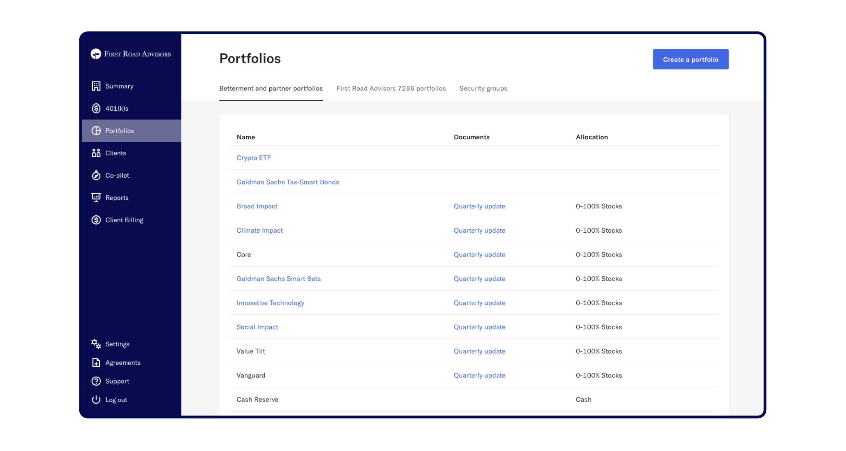Open Social Impact's Quarterly update
The height and width of the screenshot is (451, 846).
(x=479, y=327)
